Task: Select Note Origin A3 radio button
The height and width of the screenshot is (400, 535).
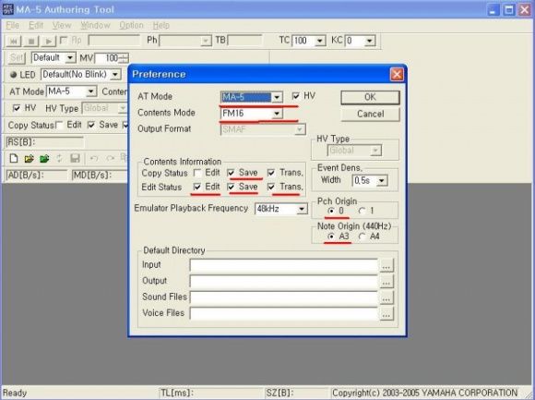Action: (x=330, y=236)
